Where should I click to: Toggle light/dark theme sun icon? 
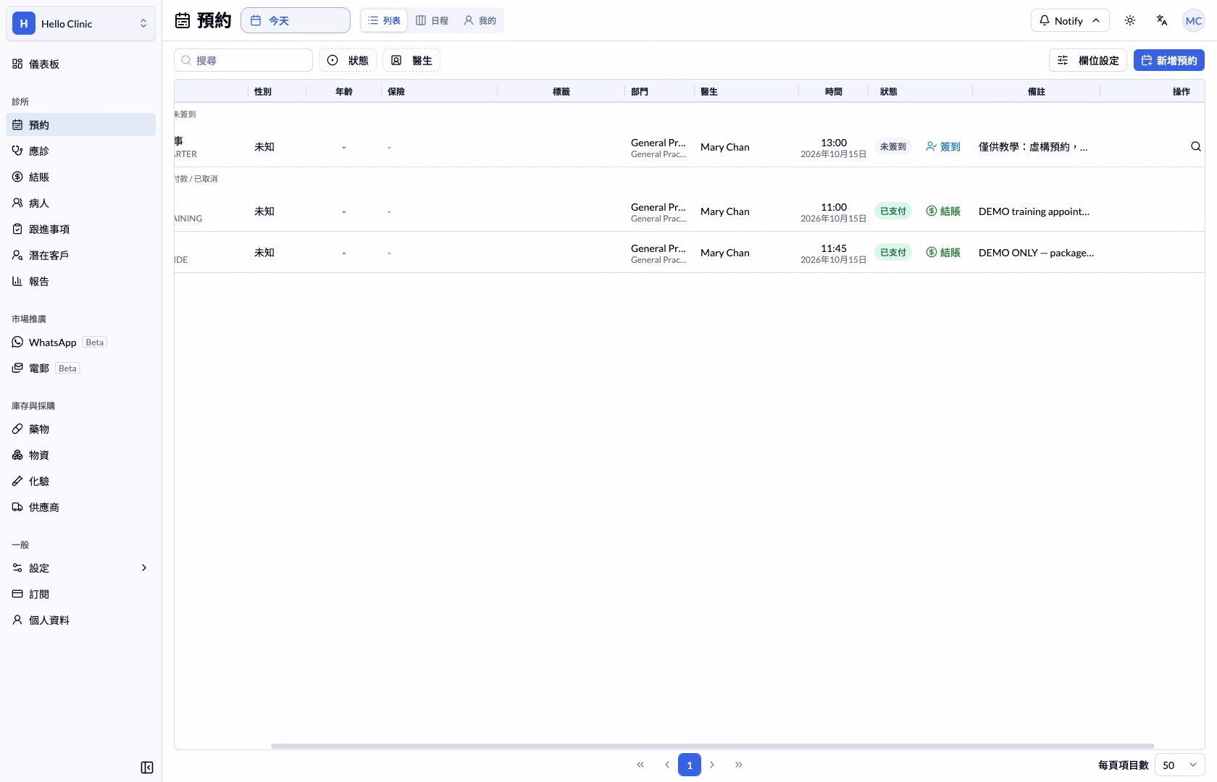1130,20
